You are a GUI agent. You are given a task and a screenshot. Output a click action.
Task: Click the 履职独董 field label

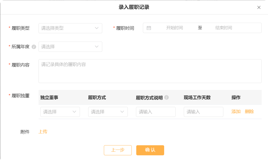tap(20, 96)
